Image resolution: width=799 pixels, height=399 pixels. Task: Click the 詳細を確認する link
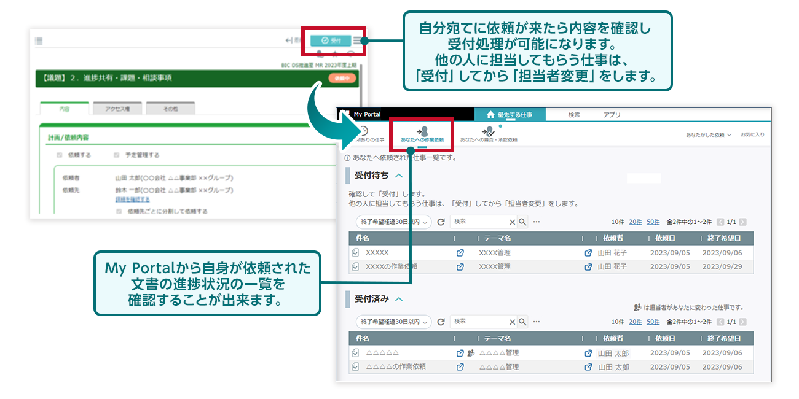[133, 199]
